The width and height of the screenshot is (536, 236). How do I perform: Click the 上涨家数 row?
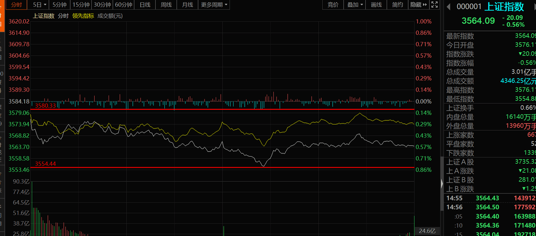(490, 135)
